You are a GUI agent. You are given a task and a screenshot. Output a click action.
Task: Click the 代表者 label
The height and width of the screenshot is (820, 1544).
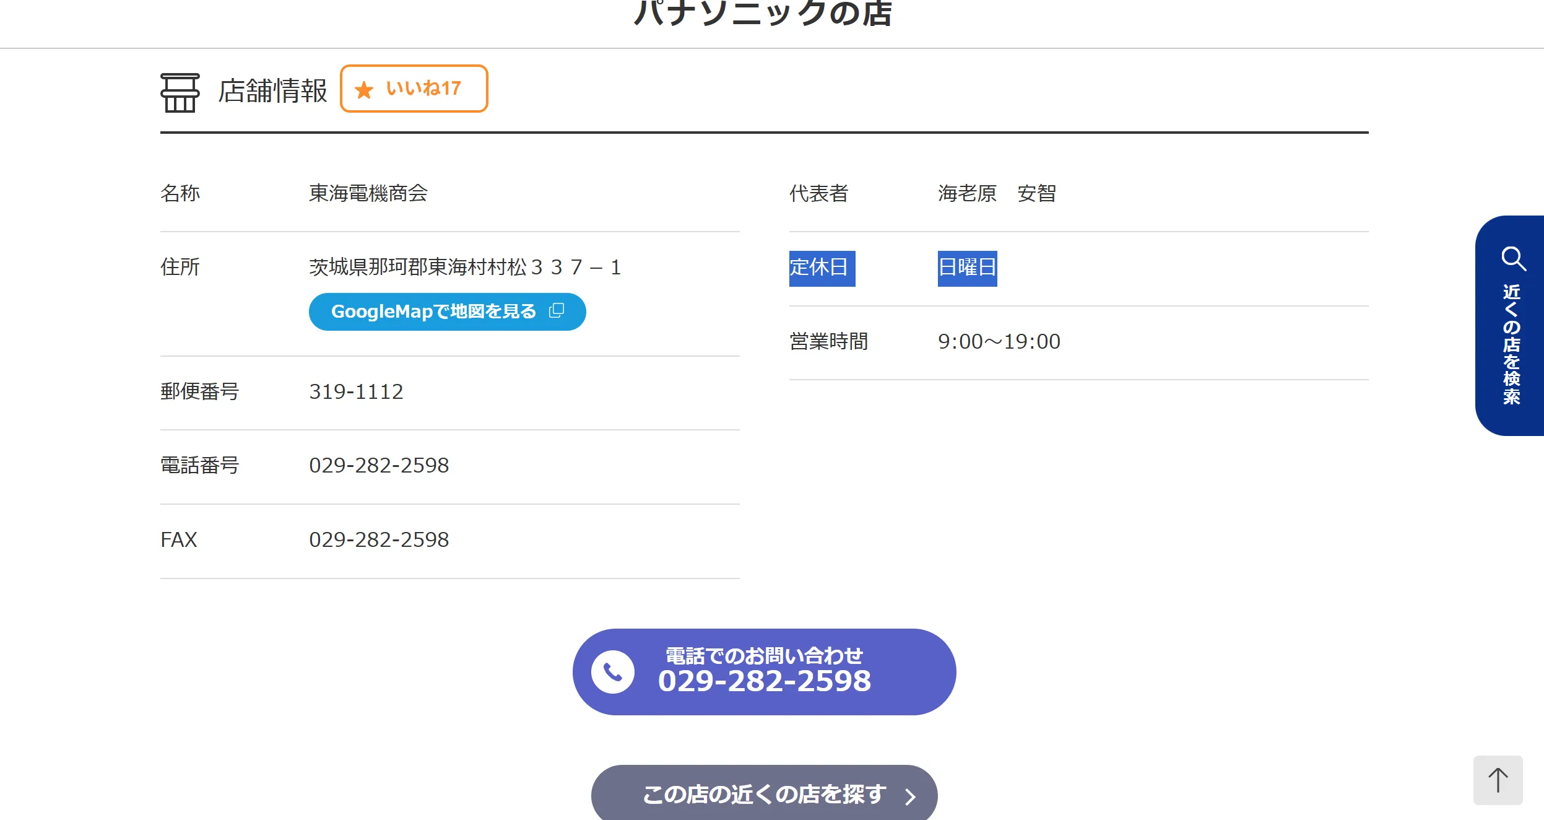point(818,193)
